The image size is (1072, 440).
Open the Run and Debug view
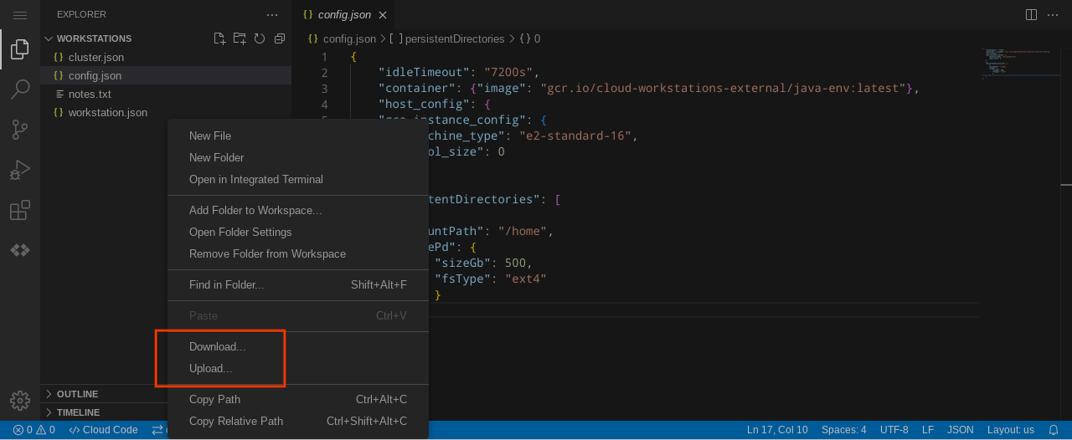(20, 170)
